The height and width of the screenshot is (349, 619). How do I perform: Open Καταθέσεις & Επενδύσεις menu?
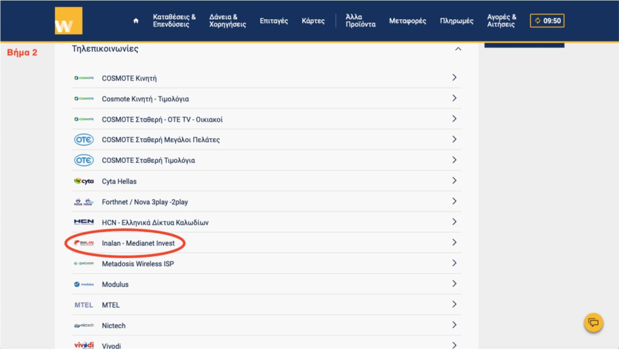point(174,20)
